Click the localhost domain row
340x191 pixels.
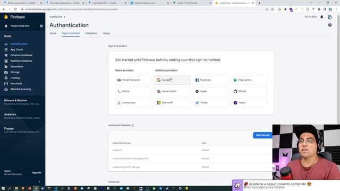click(x=190, y=150)
